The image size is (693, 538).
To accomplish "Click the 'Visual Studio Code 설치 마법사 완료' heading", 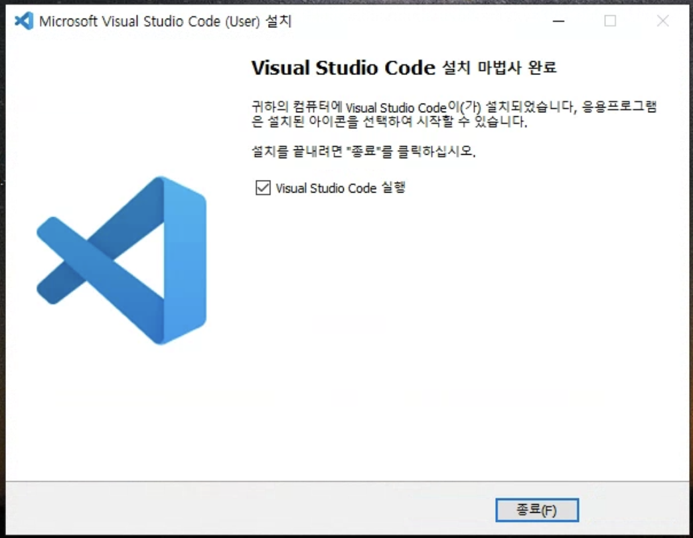I will tap(404, 68).
